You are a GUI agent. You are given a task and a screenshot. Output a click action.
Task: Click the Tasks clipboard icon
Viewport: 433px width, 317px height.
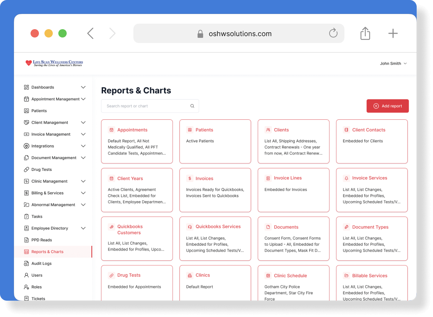(x=26, y=216)
